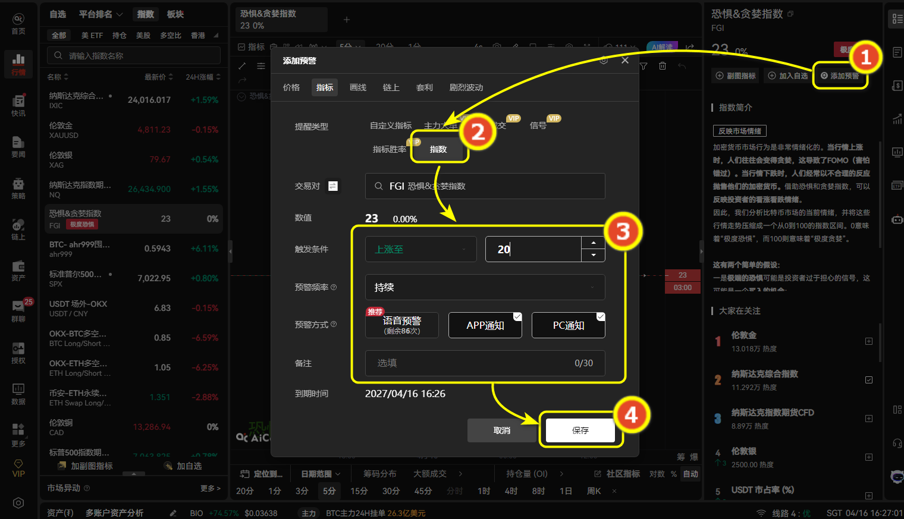Open the 快讯 news flash panel
904x519 pixels.
(x=18, y=107)
